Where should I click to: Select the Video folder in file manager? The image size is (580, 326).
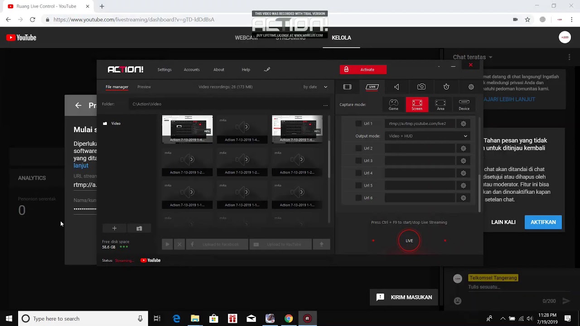click(112, 124)
